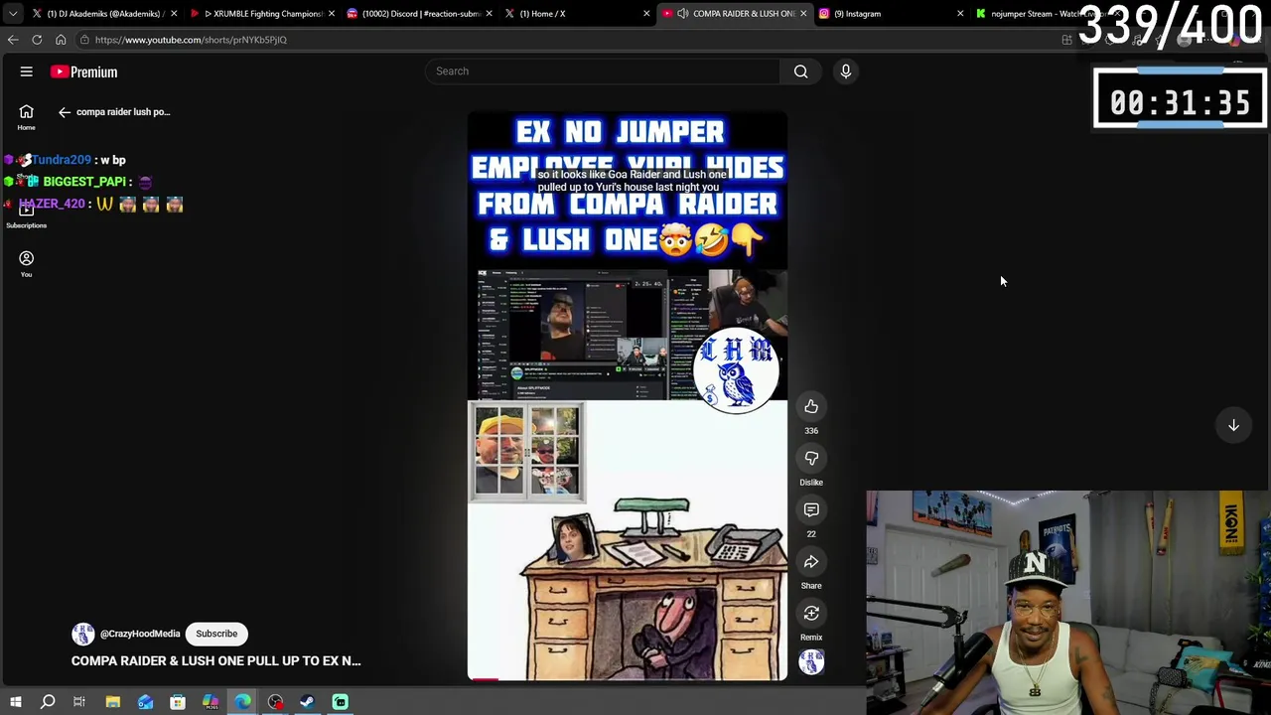Activate voice search microphone
Viewport: 1271px width, 715px height.
(x=846, y=71)
